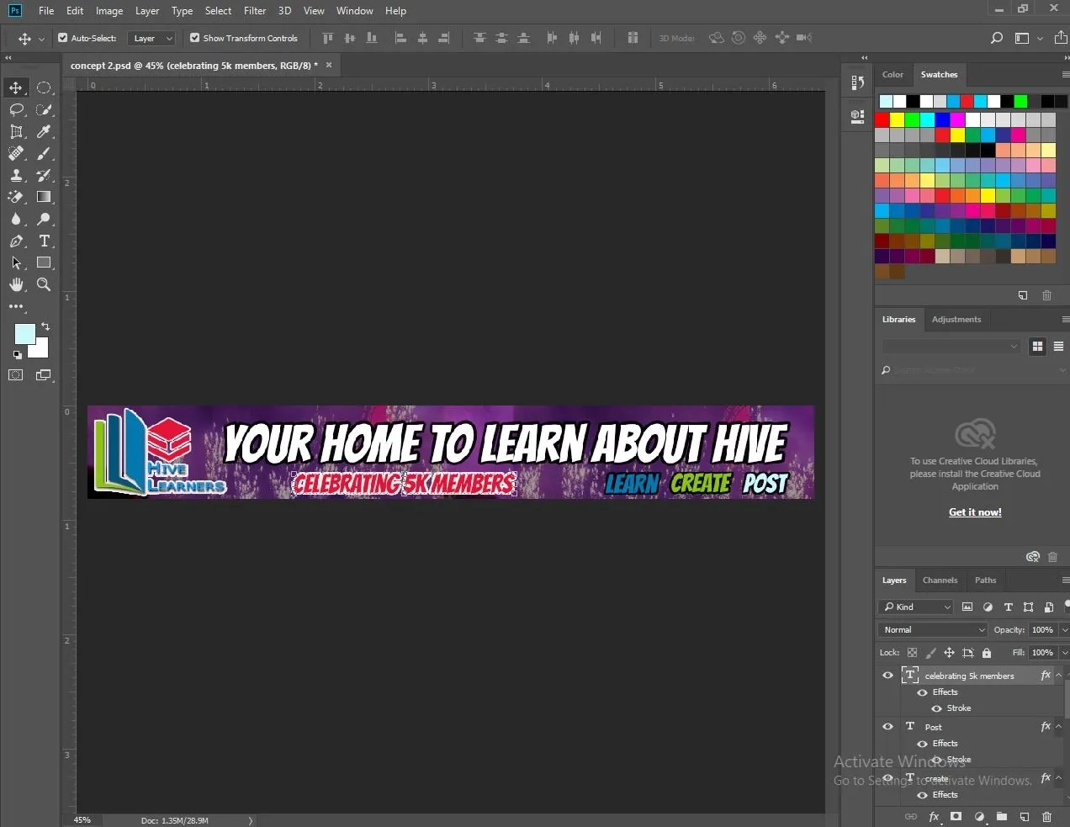Image resolution: width=1070 pixels, height=827 pixels.
Task: Open the Auto-Select Layer dropdown
Action: (151, 38)
